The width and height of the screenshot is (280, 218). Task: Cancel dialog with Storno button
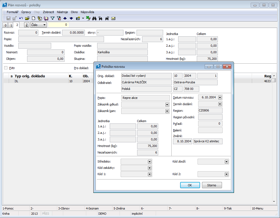pyautogui.click(x=212, y=185)
